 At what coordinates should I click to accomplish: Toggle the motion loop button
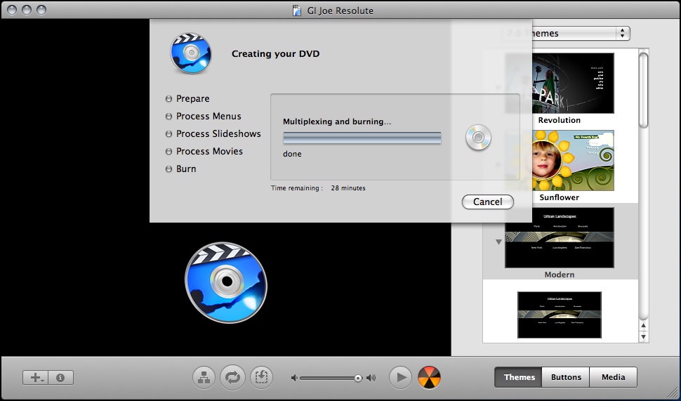(x=232, y=377)
